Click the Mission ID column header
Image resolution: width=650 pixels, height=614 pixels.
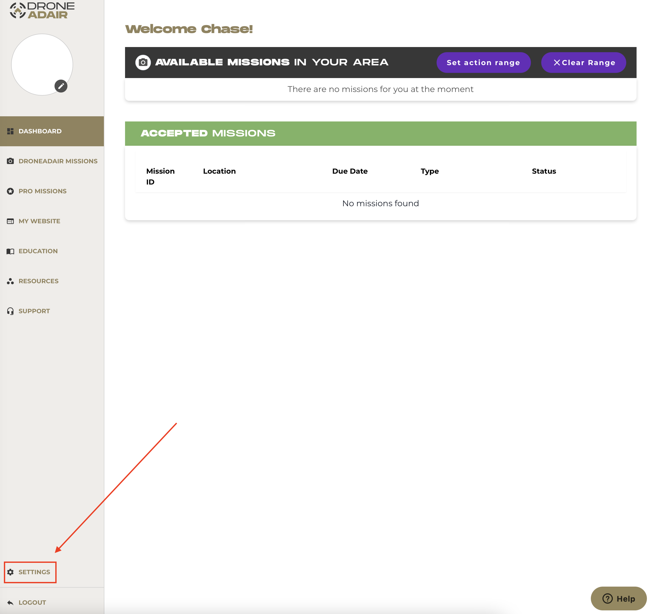(x=160, y=177)
